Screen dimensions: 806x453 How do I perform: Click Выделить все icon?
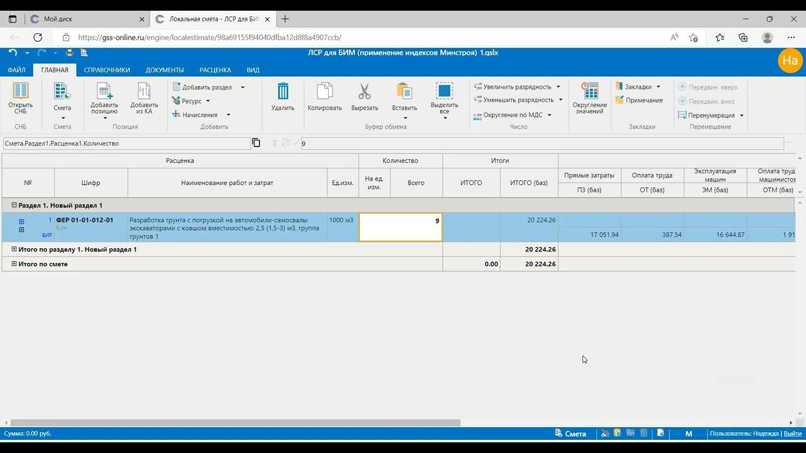click(x=445, y=91)
